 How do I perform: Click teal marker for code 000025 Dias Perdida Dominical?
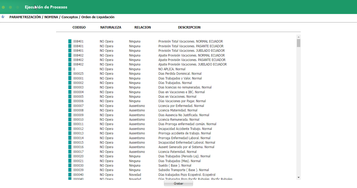coord(70,74)
